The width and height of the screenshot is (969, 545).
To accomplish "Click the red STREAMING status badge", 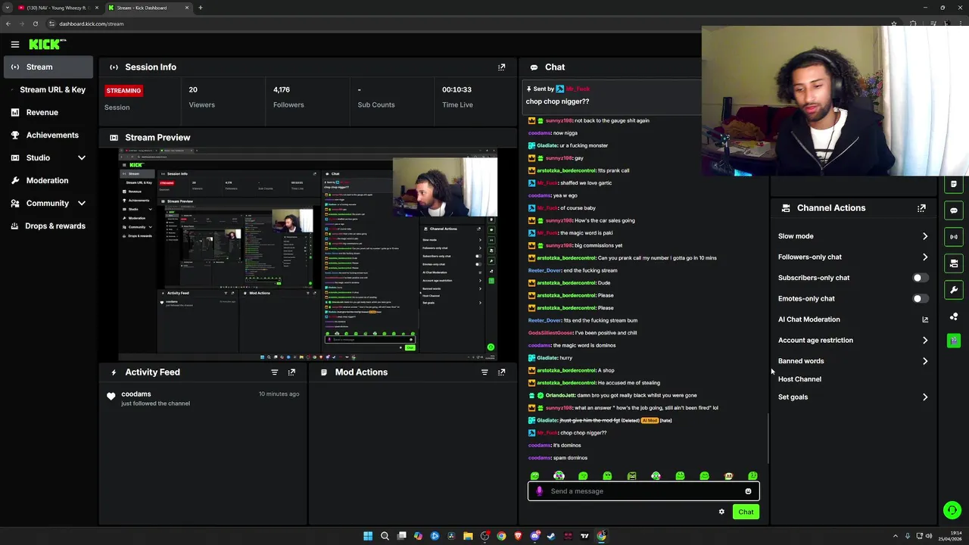I will click(x=123, y=91).
